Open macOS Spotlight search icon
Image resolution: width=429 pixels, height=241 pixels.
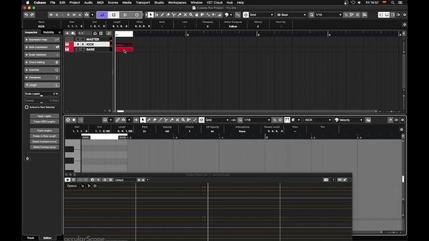point(393,3)
